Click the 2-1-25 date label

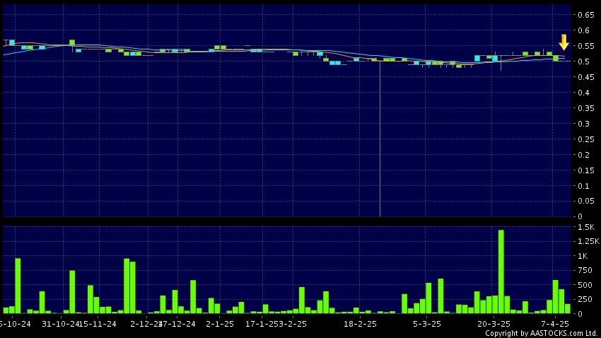click(220, 324)
